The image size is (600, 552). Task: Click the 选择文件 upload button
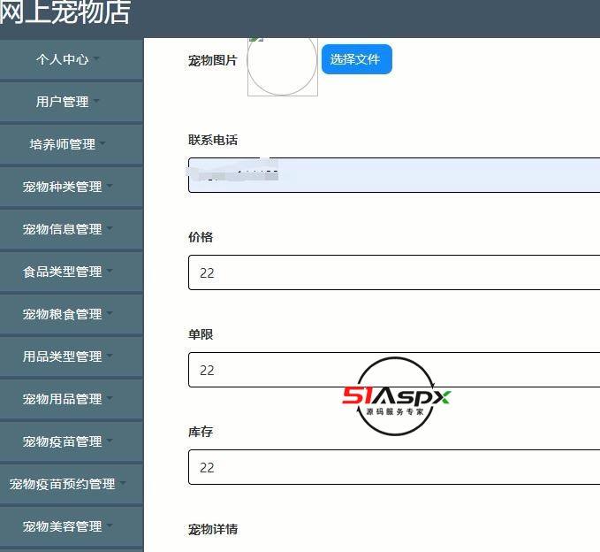[x=357, y=59]
